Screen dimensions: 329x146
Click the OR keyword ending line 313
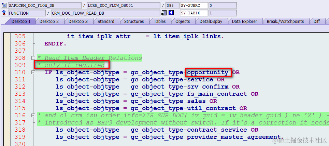[255, 94]
